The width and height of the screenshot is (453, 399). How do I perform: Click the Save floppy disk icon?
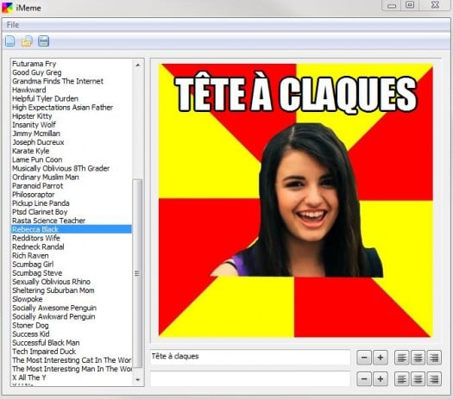(43, 41)
